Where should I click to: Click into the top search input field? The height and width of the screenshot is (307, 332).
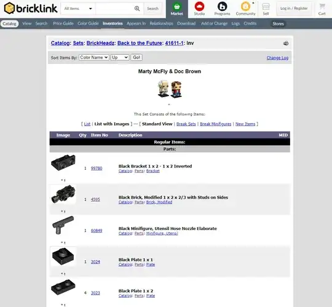coord(114,9)
